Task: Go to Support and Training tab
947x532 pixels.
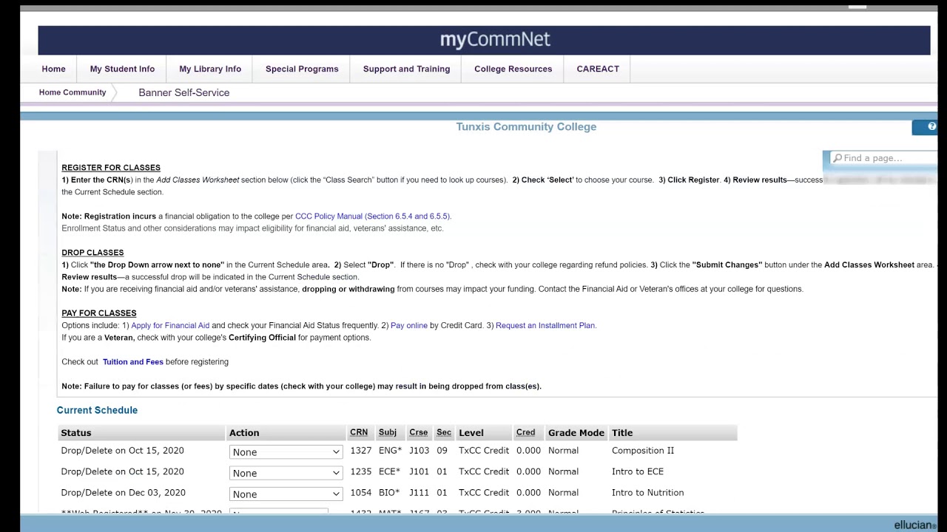Action: pyautogui.click(x=406, y=69)
